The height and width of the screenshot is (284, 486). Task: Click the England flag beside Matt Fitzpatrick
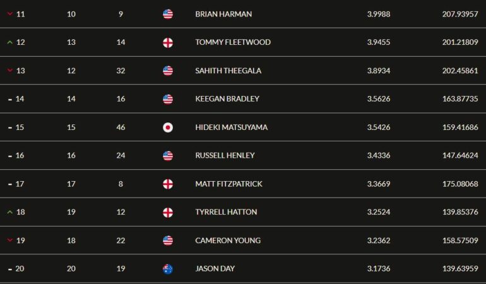tap(168, 184)
